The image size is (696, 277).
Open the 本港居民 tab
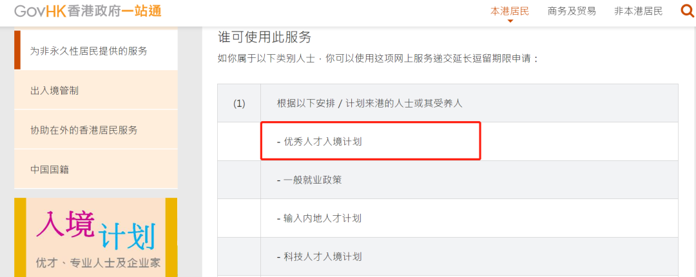[510, 12]
